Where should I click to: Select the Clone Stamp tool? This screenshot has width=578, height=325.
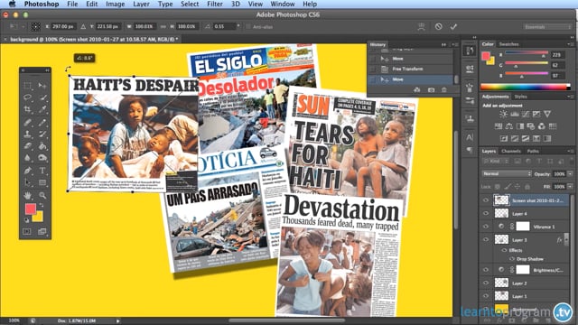tap(28, 134)
